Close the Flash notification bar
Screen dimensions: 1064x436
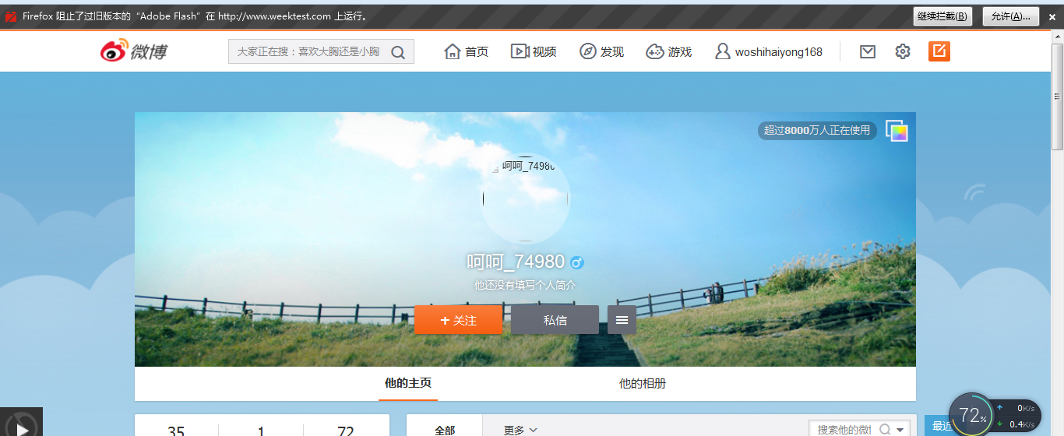(1052, 16)
